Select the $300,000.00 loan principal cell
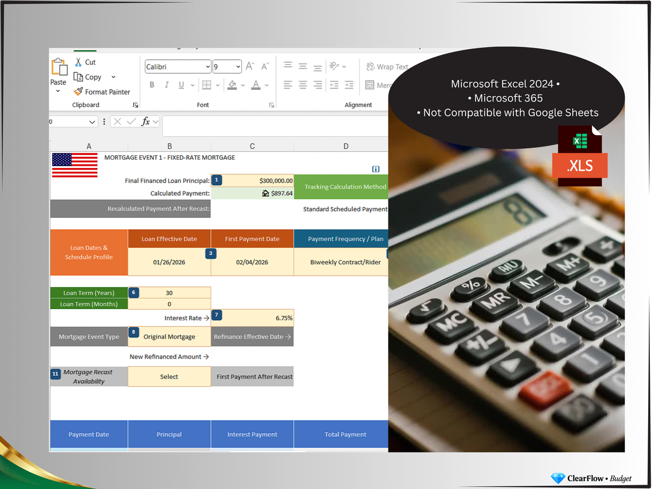 tap(252, 181)
